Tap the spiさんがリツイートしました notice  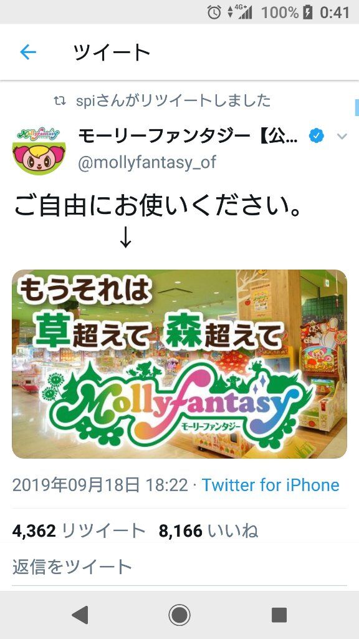point(173,101)
